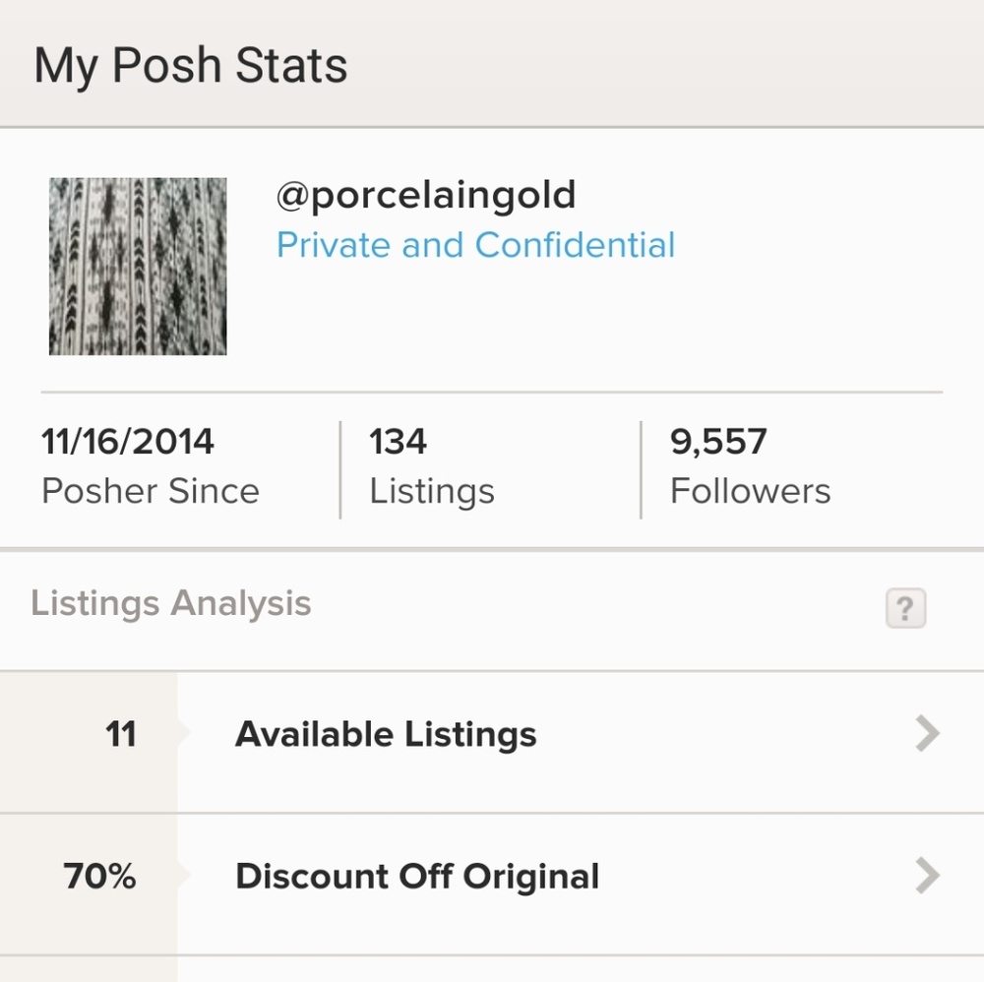Open the Listings Analysis help icon
This screenshot has height=982, width=984.
[903, 610]
